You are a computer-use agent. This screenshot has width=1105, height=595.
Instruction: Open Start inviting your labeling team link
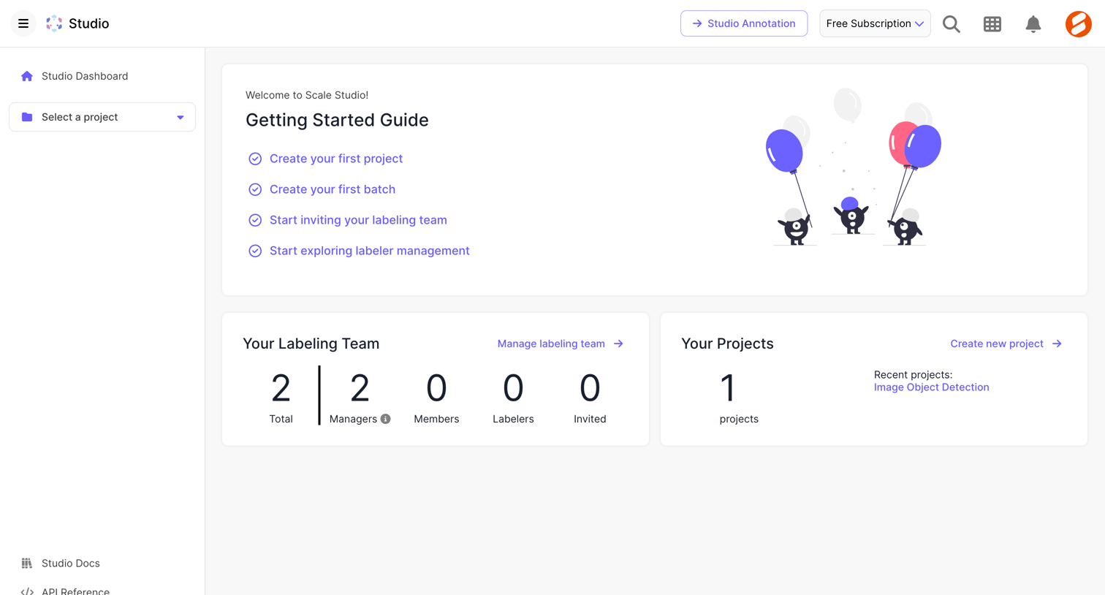[358, 220]
